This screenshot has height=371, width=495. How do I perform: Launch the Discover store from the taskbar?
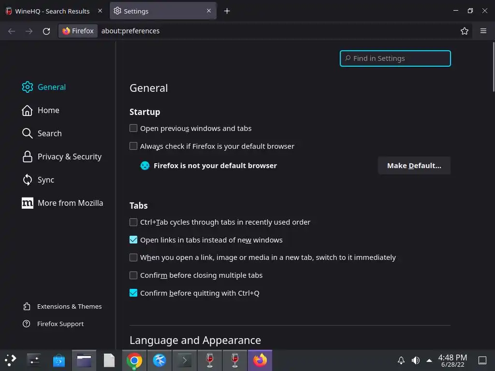click(59, 360)
